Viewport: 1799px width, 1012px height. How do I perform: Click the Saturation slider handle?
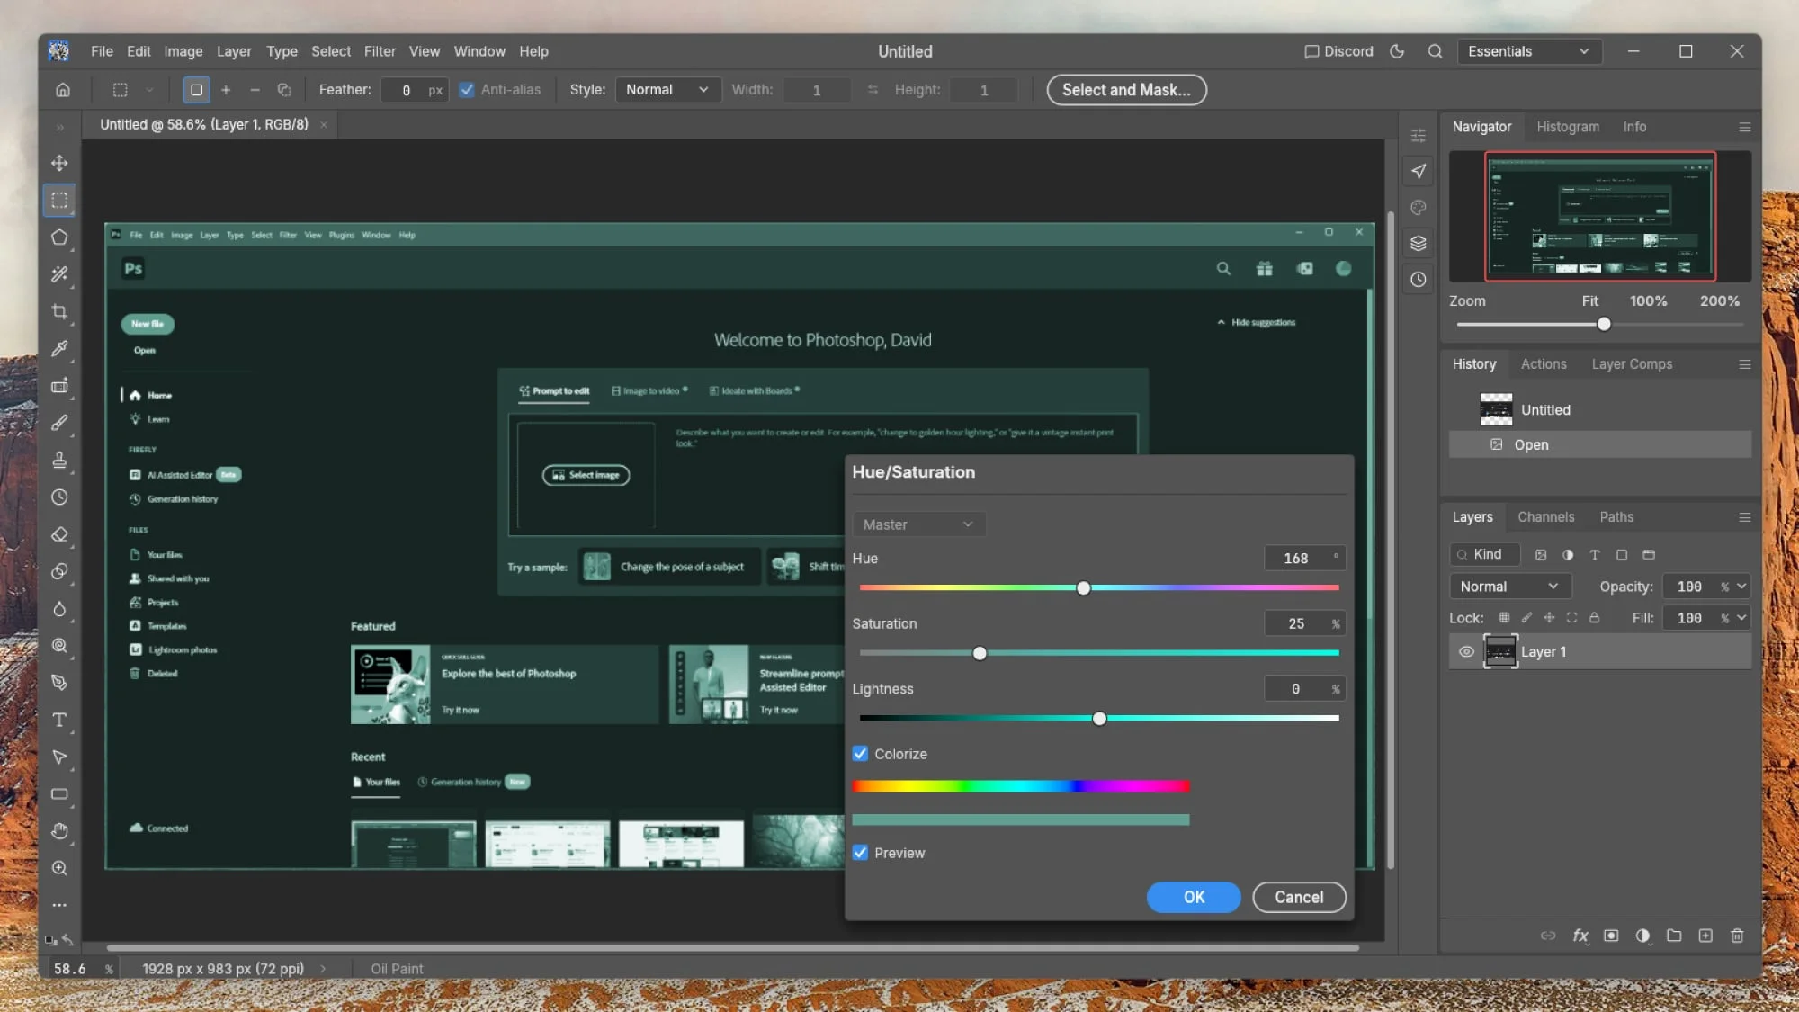click(x=980, y=653)
